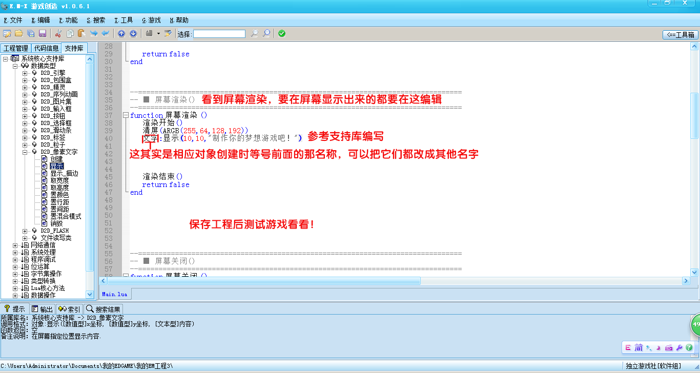Click the 工具箱 button

(681, 35)
